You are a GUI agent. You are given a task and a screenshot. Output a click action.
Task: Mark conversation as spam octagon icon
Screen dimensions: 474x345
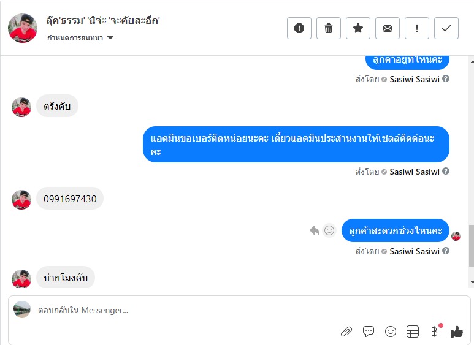pyautogui.click(x=299, y=28)
